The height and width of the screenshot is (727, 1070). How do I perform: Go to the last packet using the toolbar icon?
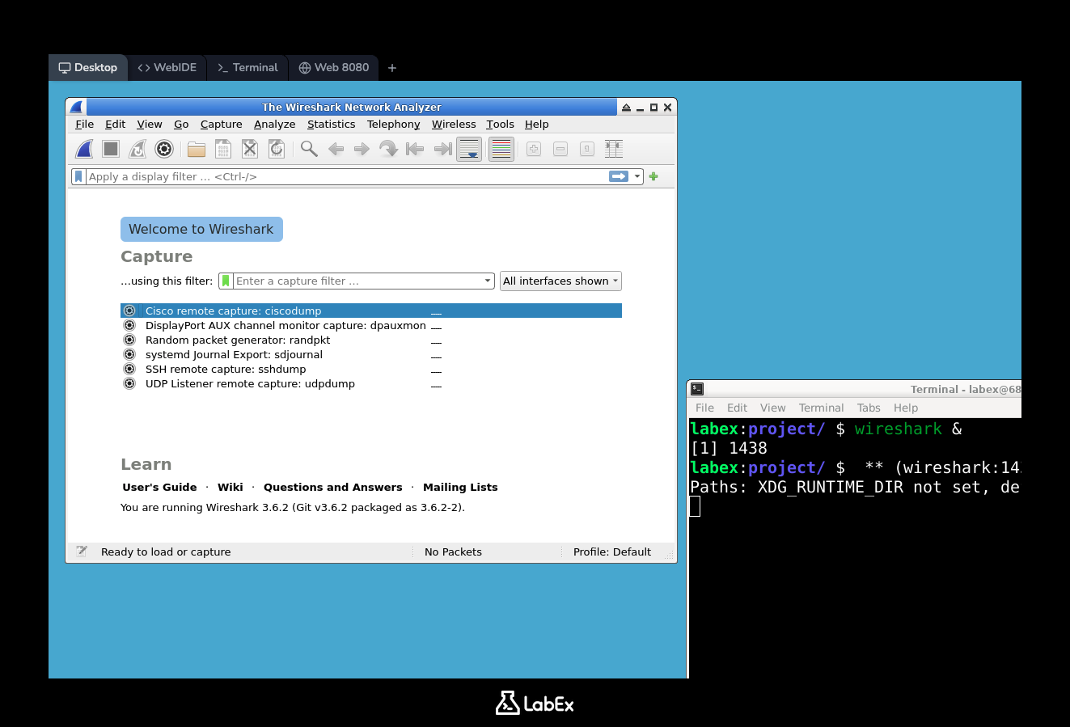click(x=442, y=149)
